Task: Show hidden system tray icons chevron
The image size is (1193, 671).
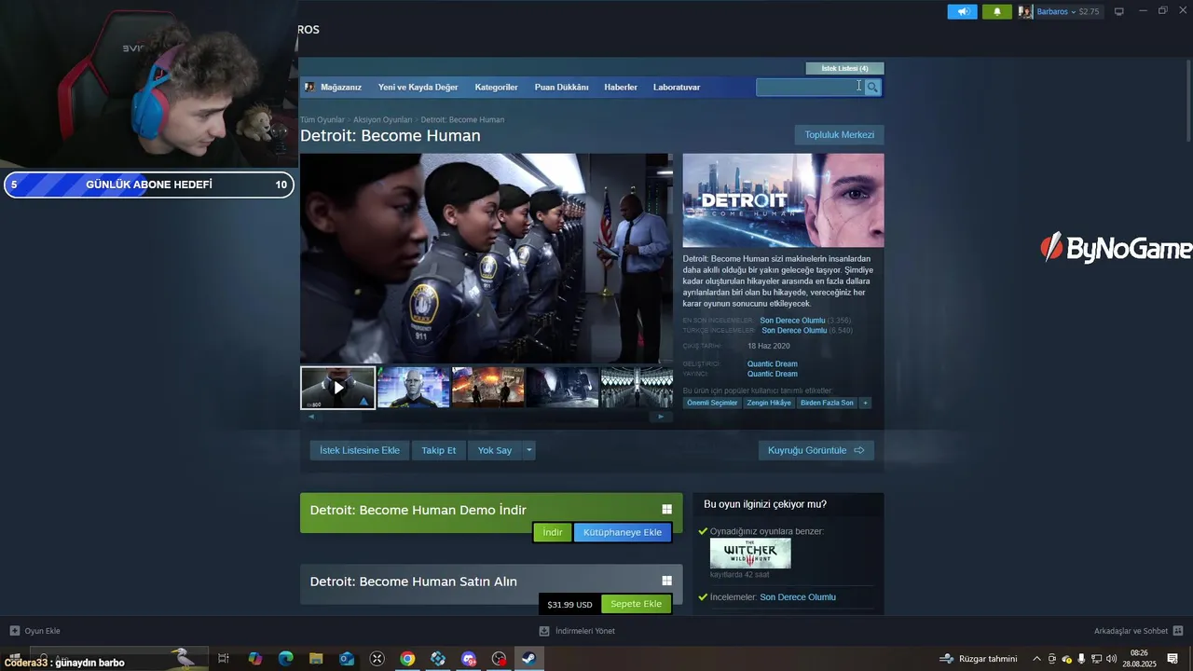Action: (x=1036, y=659)
